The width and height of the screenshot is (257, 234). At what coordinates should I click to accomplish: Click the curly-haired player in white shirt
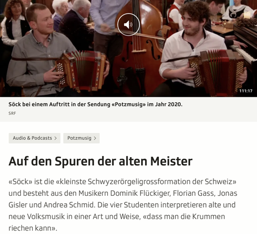195,50
